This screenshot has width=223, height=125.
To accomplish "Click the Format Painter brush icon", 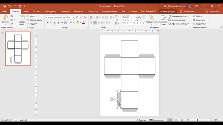I will (x=11, y=24).
